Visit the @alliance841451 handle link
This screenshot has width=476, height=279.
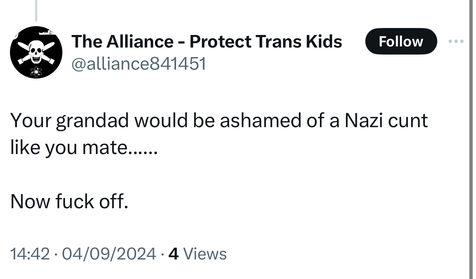pyautogui.click(x=138, y=64)
